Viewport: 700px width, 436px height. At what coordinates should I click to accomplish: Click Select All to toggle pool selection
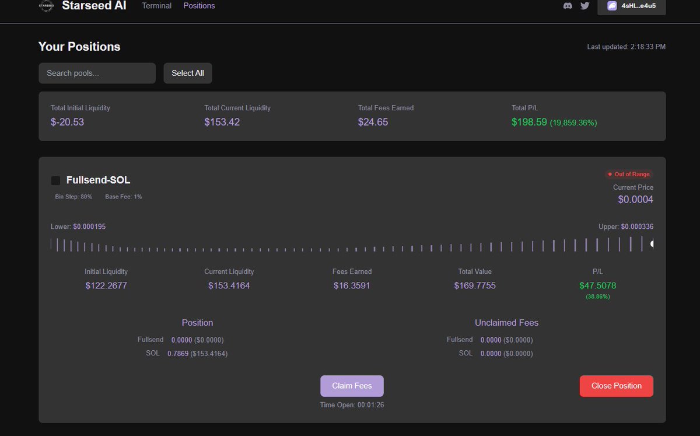[187, 72]
